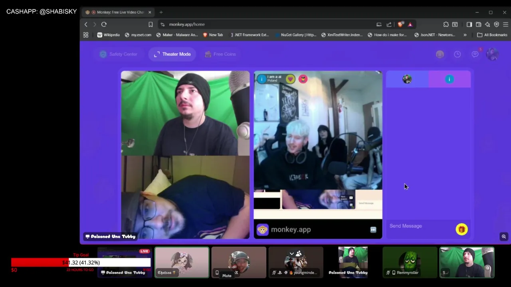This screenshot has width=511, height=287.
Task: Open the apps grid icon in bookmarks bar
Action: point(86,35)
